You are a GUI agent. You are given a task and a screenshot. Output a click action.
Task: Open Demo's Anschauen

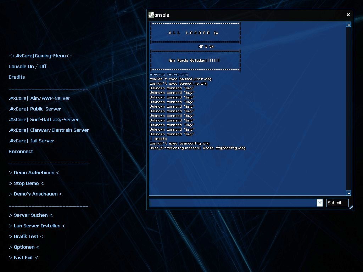coord(35,194)
